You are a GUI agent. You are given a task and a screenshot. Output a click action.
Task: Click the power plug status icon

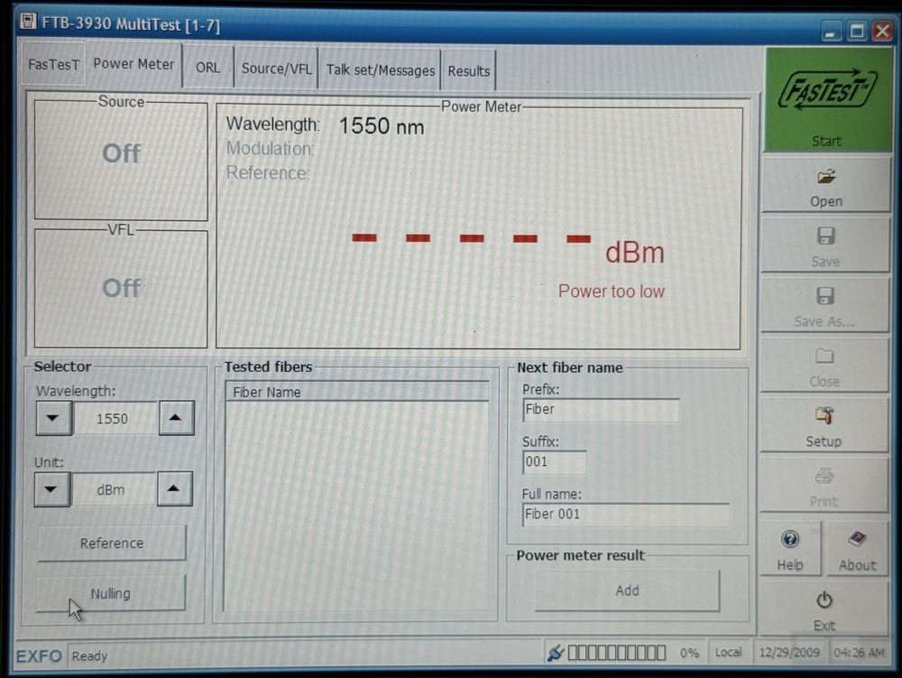557,652
